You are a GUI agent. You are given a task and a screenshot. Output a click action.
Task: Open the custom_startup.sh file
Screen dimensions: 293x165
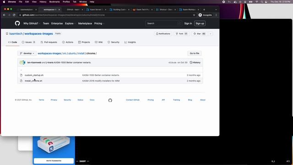pyautogui.click(x=34, y=75)
